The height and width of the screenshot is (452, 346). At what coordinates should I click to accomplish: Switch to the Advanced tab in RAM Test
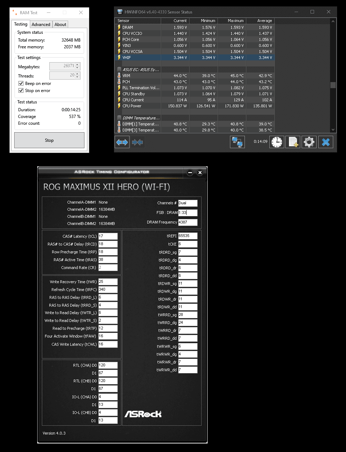click(41, 25)
